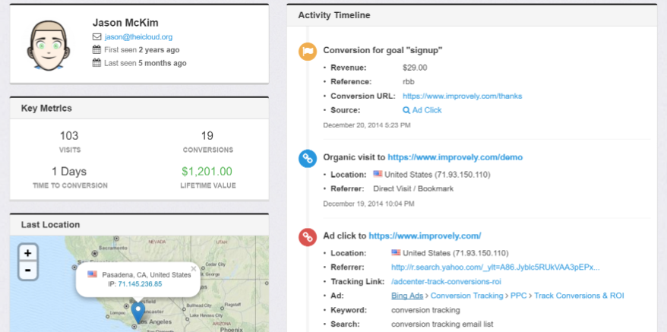This screenshot has height=332, width=667.
Task: Open the PPC ad group link
Action: (x=519, y=296)
